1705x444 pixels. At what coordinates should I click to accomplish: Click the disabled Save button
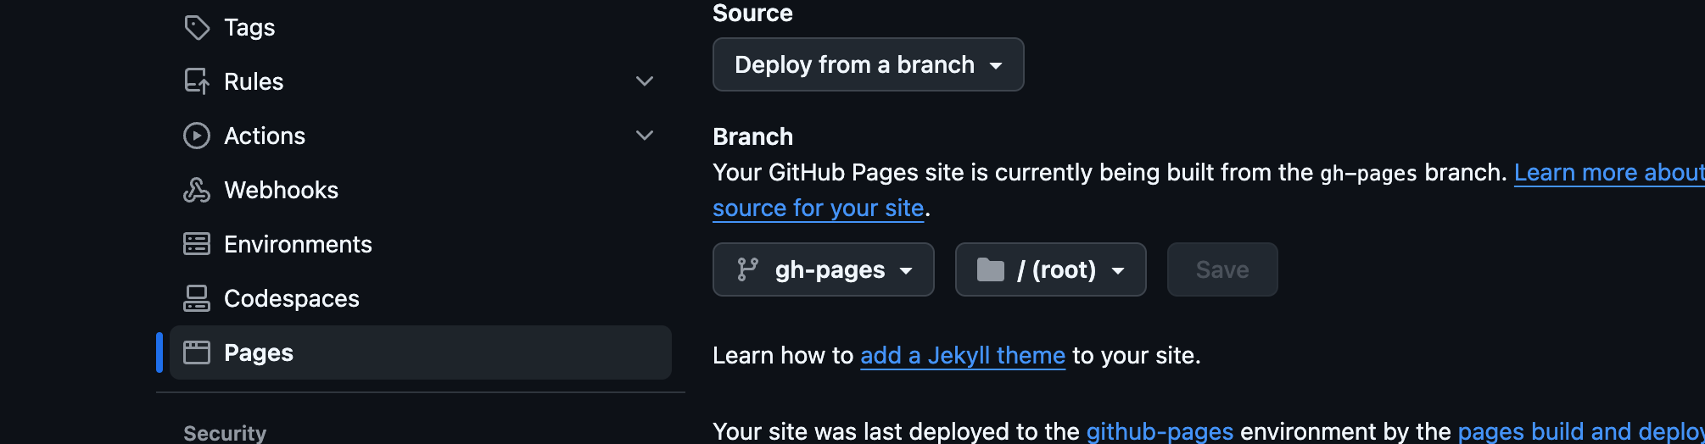click(x=1222, y=269)
